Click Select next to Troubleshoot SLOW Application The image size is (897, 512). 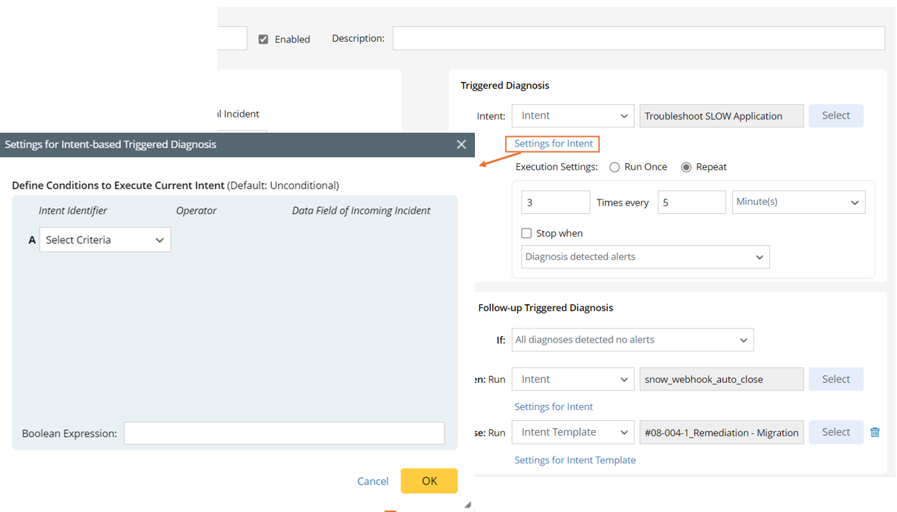[836, 116]
